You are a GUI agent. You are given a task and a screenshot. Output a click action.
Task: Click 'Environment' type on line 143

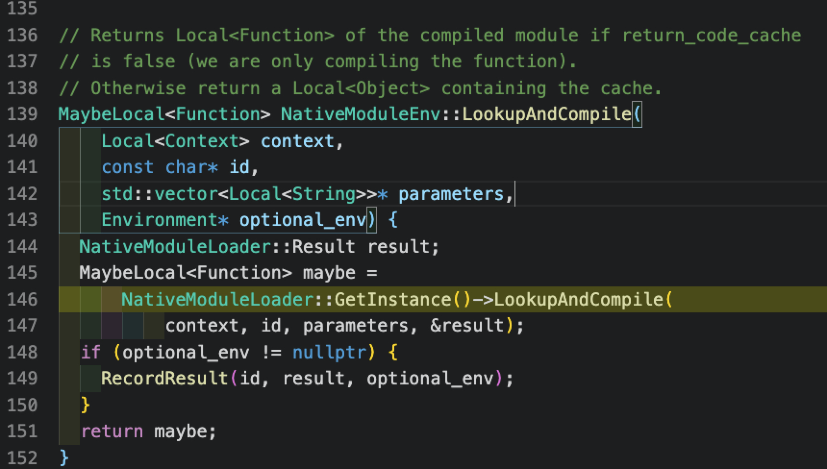(160, 220)
